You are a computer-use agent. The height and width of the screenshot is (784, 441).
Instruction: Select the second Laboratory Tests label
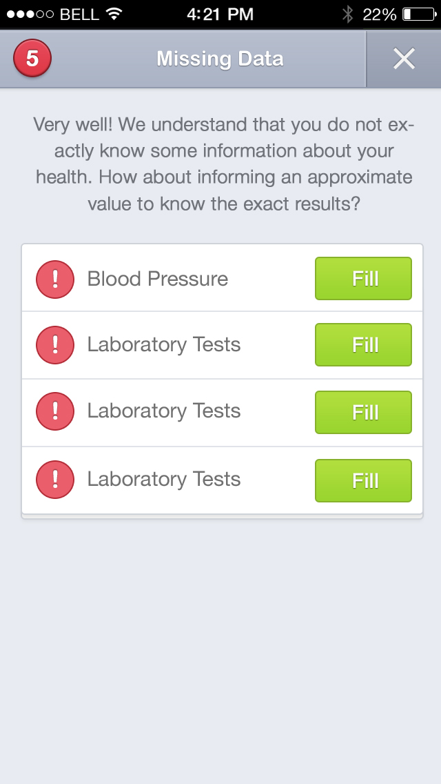[x=163, y=411]
